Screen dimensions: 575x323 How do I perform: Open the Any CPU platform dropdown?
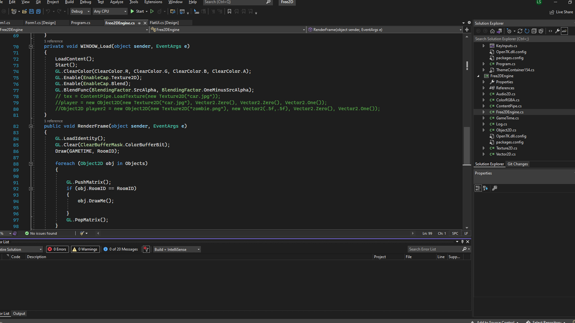tap(110, 11)
